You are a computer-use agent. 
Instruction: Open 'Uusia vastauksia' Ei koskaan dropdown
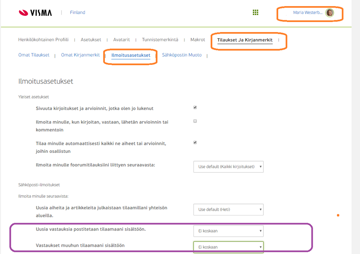click(x=228, y=231)
